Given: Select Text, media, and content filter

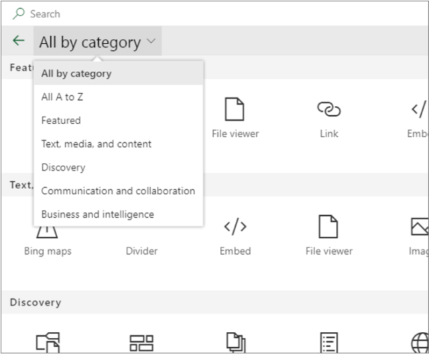Looking at the screenshot, I should tap(97, 144).
